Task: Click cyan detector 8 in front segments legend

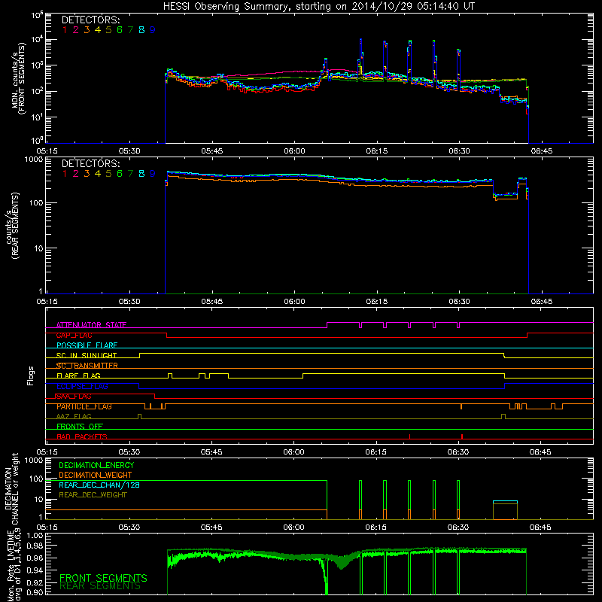Action: coord(141,30)
